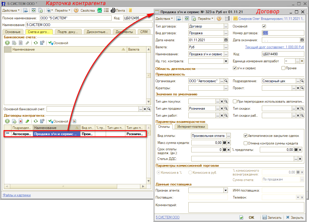Click the delete-mark icon in Договоры контрагента toolbar
This screenshot has height=222, width=309.
click(21, 121)
